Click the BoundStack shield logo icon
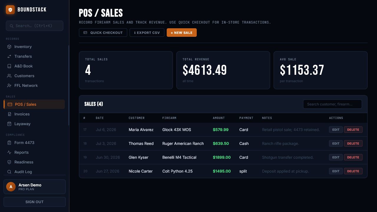This screenshot has height=212, width=377. pos(10,10)
